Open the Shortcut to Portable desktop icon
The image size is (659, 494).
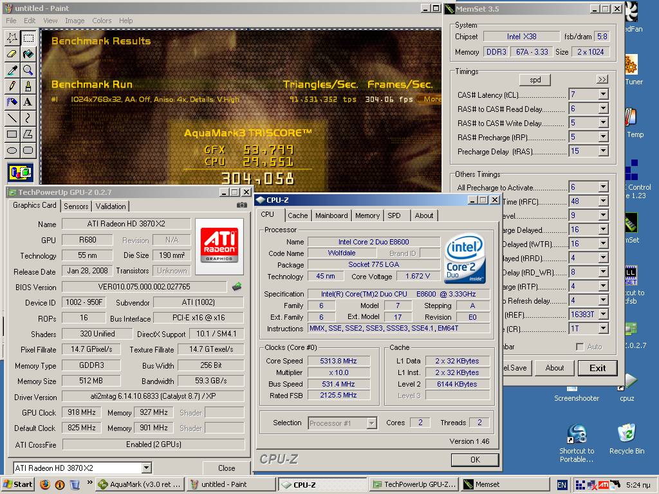point(577,444)
